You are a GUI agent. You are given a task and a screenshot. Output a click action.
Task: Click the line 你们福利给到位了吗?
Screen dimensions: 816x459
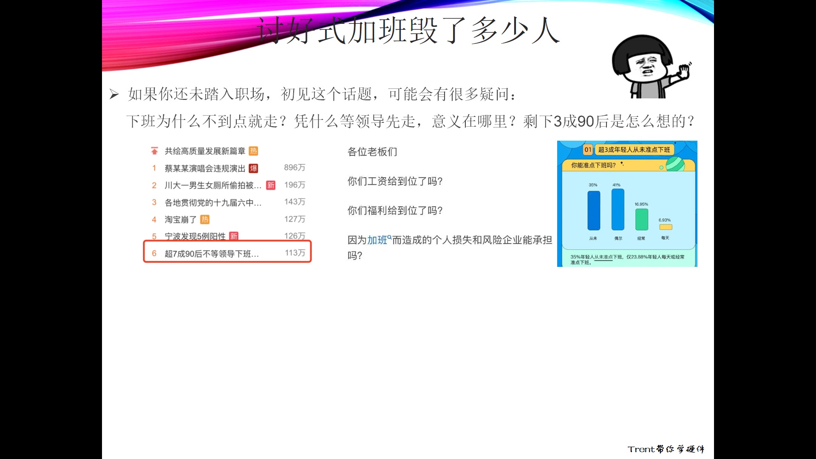tap(395, 211)
